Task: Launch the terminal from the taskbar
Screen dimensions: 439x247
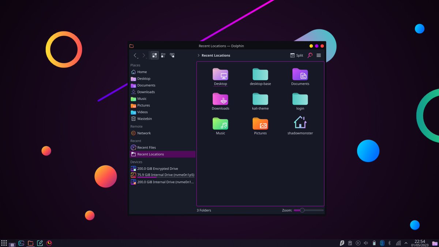Action: pos(22,243)
